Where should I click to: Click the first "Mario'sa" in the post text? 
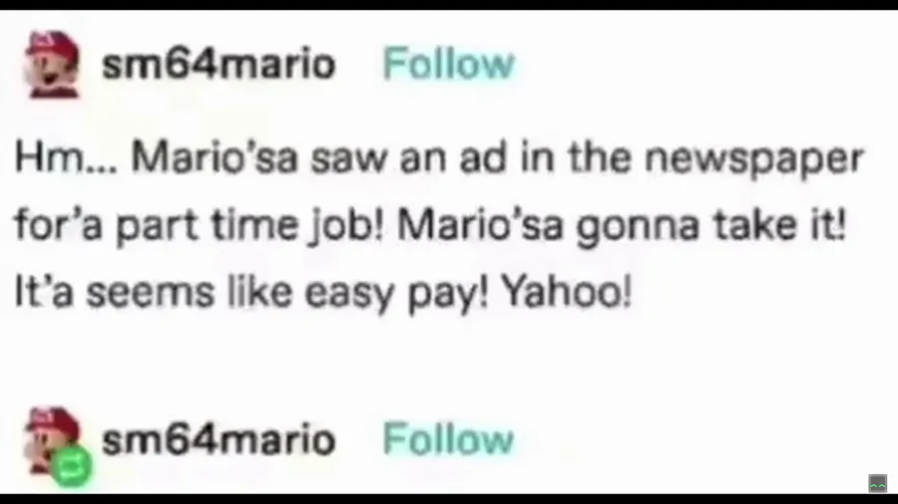click(x=215, y=157)
